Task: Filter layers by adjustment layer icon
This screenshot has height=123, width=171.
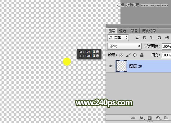Action: coord(144,37)
